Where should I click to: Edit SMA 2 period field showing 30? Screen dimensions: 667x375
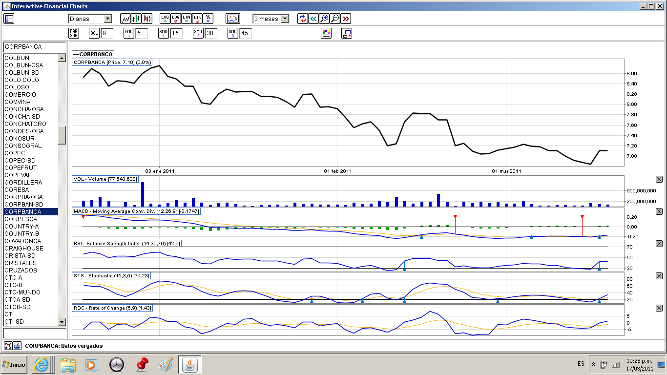tap(211, 33)
